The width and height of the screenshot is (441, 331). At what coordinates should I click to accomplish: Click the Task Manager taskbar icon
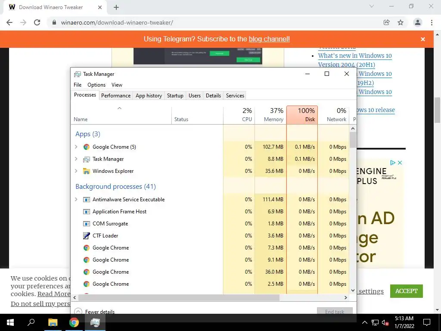[x=95, y=322]
